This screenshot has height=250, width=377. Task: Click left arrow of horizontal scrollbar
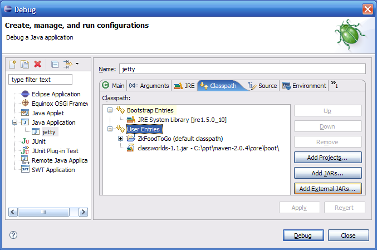(13, 212)
